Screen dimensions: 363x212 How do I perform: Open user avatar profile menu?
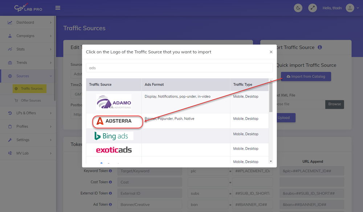pyautogui.click(x=350, y=8)
